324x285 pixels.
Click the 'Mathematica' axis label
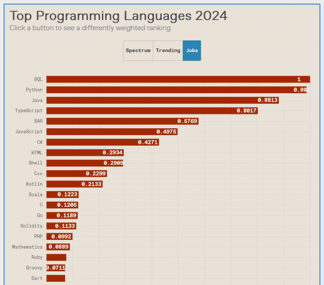point(27,247)
